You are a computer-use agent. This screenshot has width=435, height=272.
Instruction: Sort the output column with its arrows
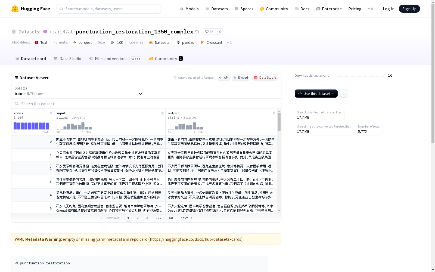click(274, 113)
